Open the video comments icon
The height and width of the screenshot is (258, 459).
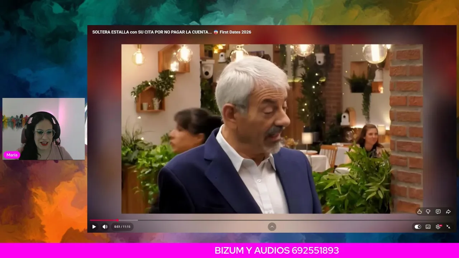[438, 212]
